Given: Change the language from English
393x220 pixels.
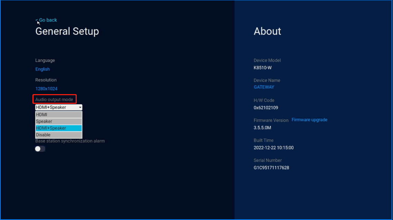Looking at the screenshot, I should [x=42, y=69].
